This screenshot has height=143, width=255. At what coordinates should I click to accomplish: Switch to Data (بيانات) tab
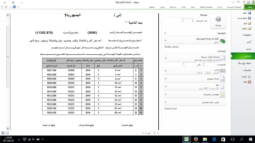(x=183, y=7)
